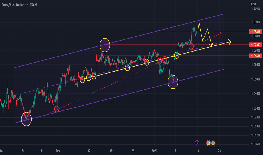Click the purple lightning event icon
The height and width of the screenshot is (155, 263).
point(197,143)
